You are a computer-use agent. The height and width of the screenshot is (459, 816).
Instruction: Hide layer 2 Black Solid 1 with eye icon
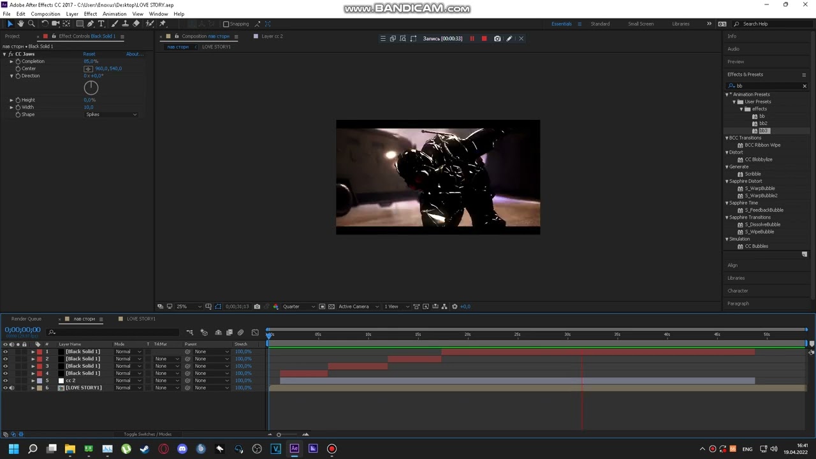[x=5, y=359]
